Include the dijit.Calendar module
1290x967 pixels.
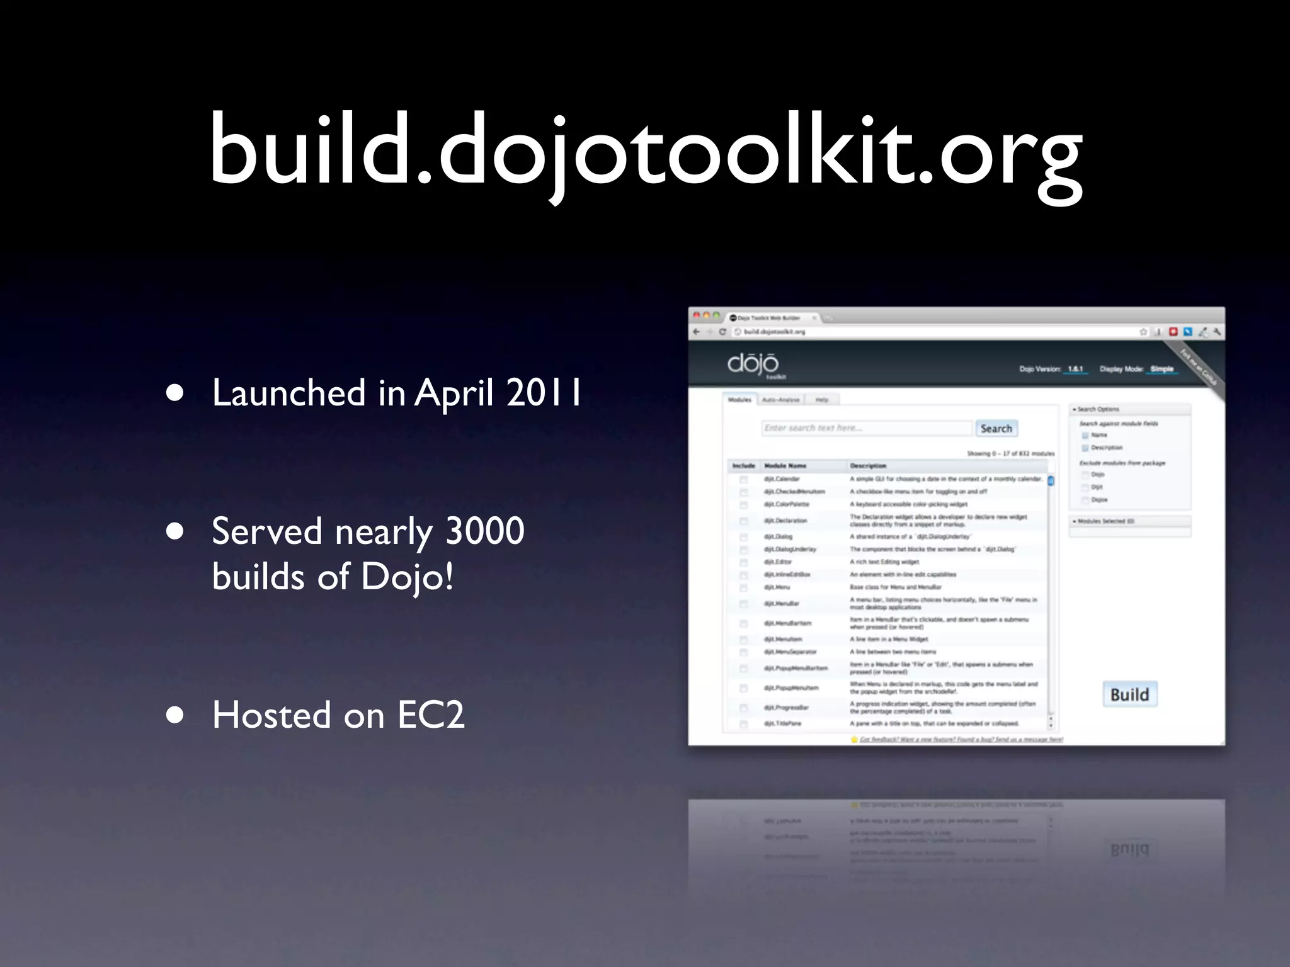(743, 479)
